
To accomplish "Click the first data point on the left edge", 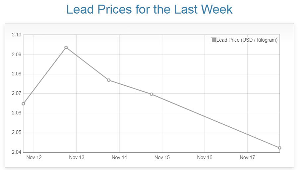I will pyautogui.click(x=23, y=104).
